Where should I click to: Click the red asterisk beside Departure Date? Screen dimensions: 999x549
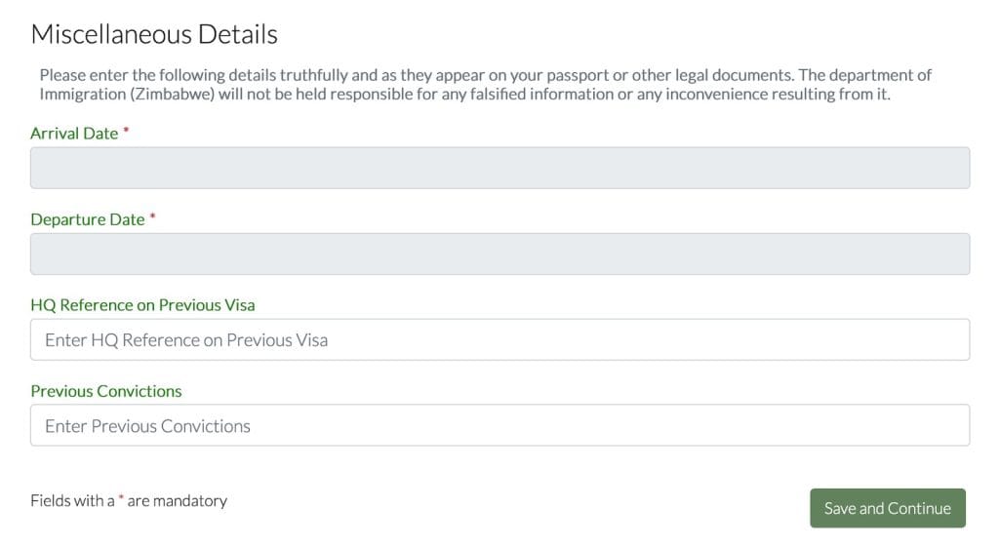(153, 217)
